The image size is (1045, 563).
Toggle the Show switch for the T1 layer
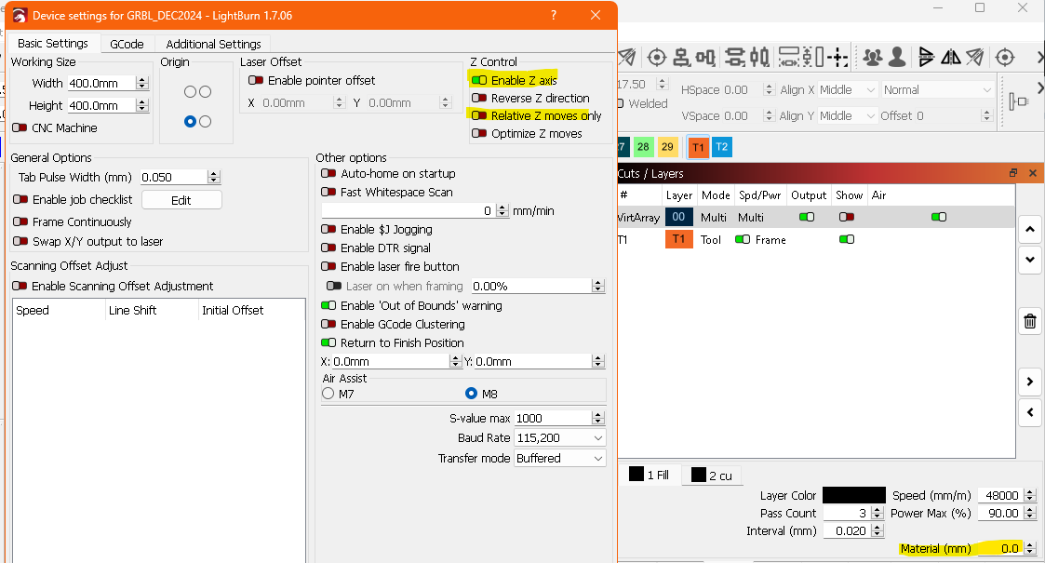click(x=847, y=239)
